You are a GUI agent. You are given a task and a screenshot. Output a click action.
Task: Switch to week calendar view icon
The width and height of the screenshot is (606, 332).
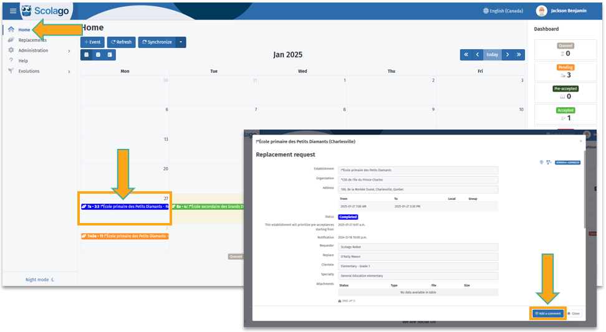point(98,54)
